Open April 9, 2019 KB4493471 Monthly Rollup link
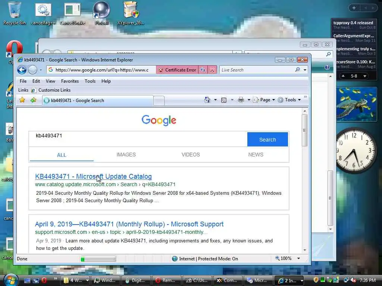Viewport: 382px width, 286px height. click(x=129, y=224)
